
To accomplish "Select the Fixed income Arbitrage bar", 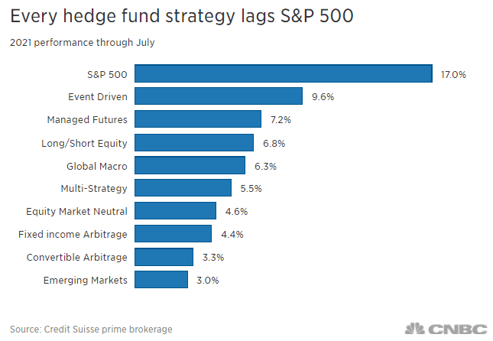I will [x=174, y=234].
